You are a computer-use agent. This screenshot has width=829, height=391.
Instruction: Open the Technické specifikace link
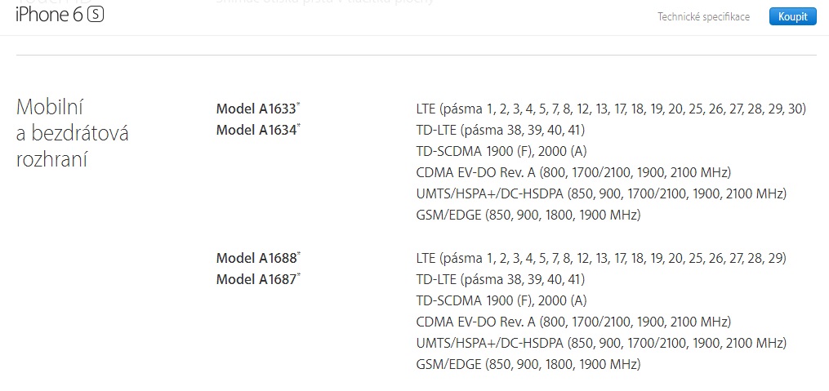click(703, 16)
